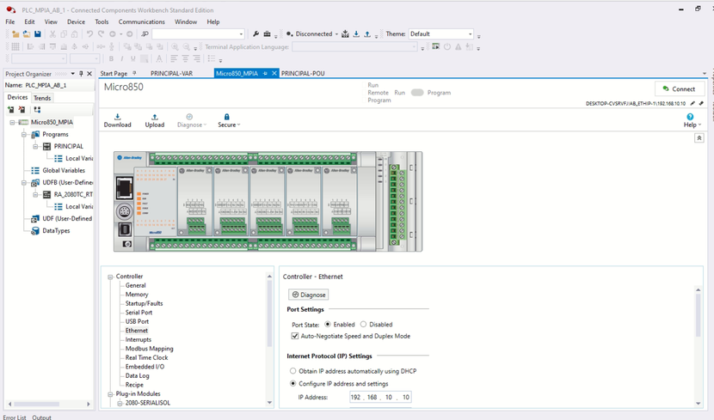Screen dimensions: 714x420
Task: Switch to the PRINCIPAL-VAR tab
Action: point(172,73)
